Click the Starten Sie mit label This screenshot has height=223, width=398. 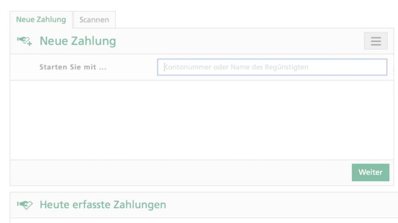click(x=73, y=67)
